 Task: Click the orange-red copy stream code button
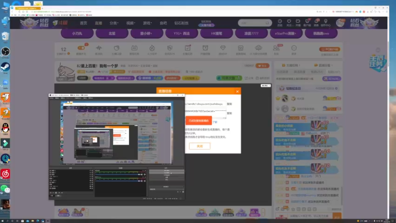coord(198,120)
